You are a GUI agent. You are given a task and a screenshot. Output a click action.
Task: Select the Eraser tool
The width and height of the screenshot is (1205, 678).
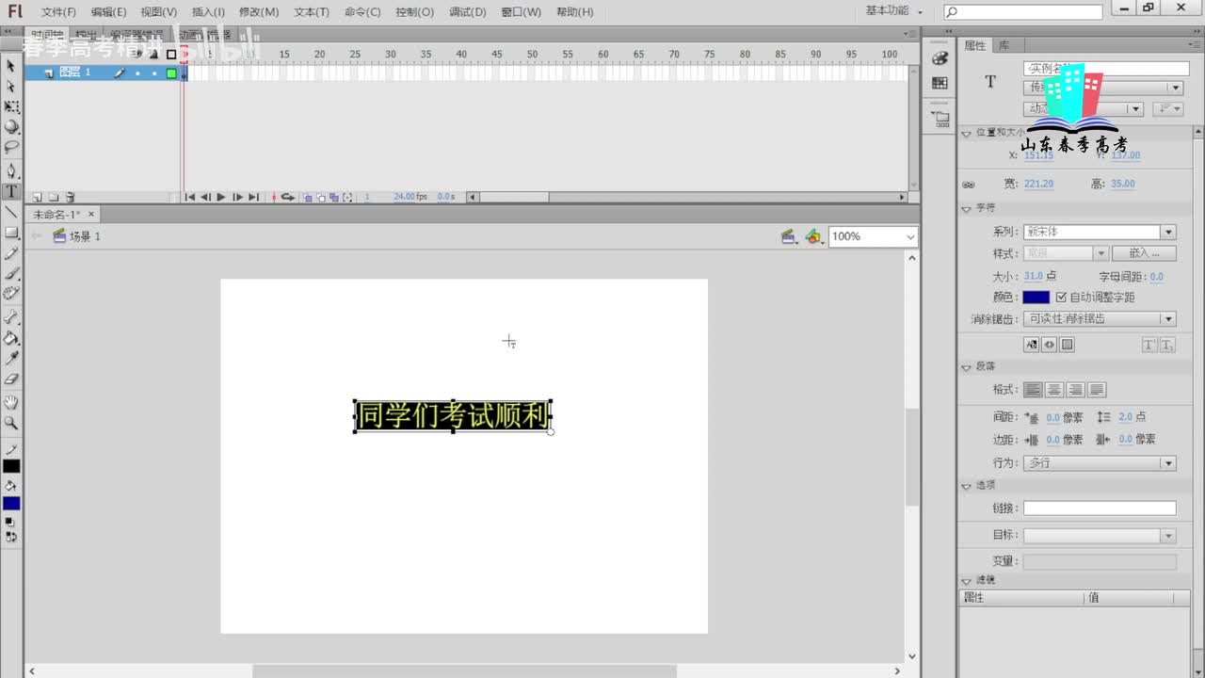11,379
